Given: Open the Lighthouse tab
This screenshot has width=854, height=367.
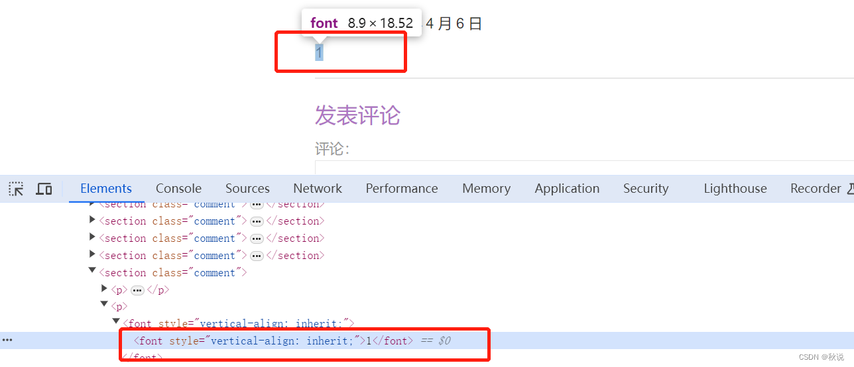Looking at the screenshot, I should coord(735,189).
